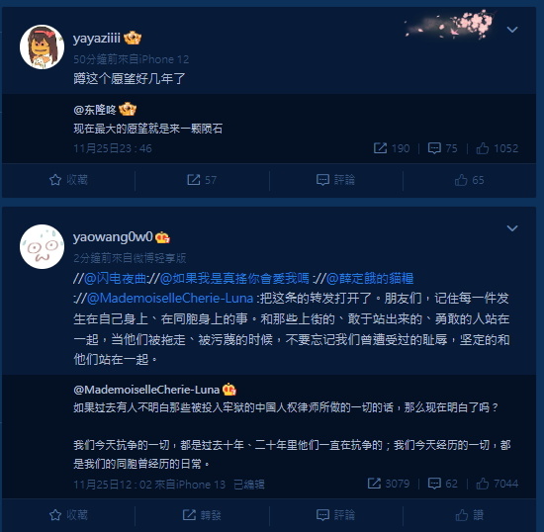Open the @闪电夜曲 mention link
This screenshot has width=544, height=532.
[x=115, y=279]
